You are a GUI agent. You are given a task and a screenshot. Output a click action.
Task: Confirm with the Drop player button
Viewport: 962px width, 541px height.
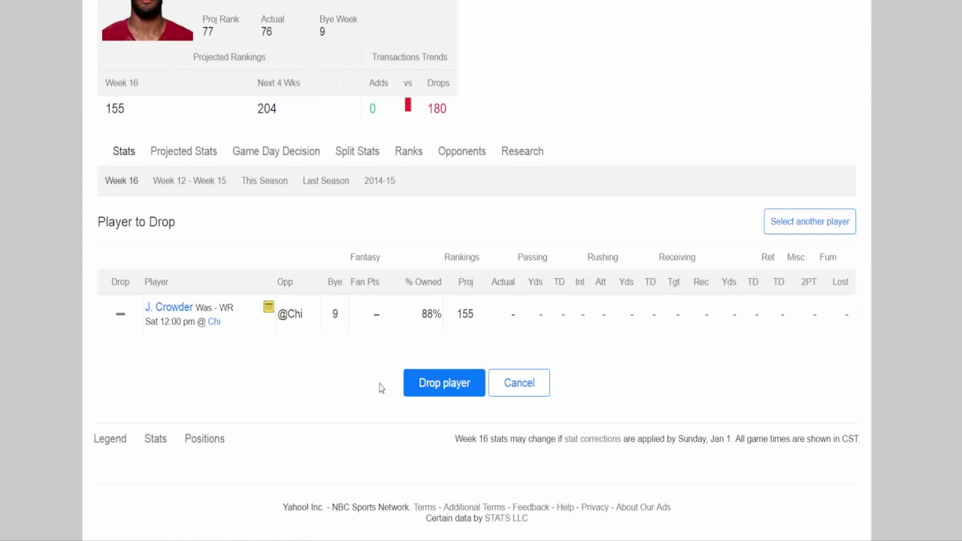[444, 383]
